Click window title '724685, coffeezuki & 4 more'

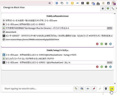58,16
